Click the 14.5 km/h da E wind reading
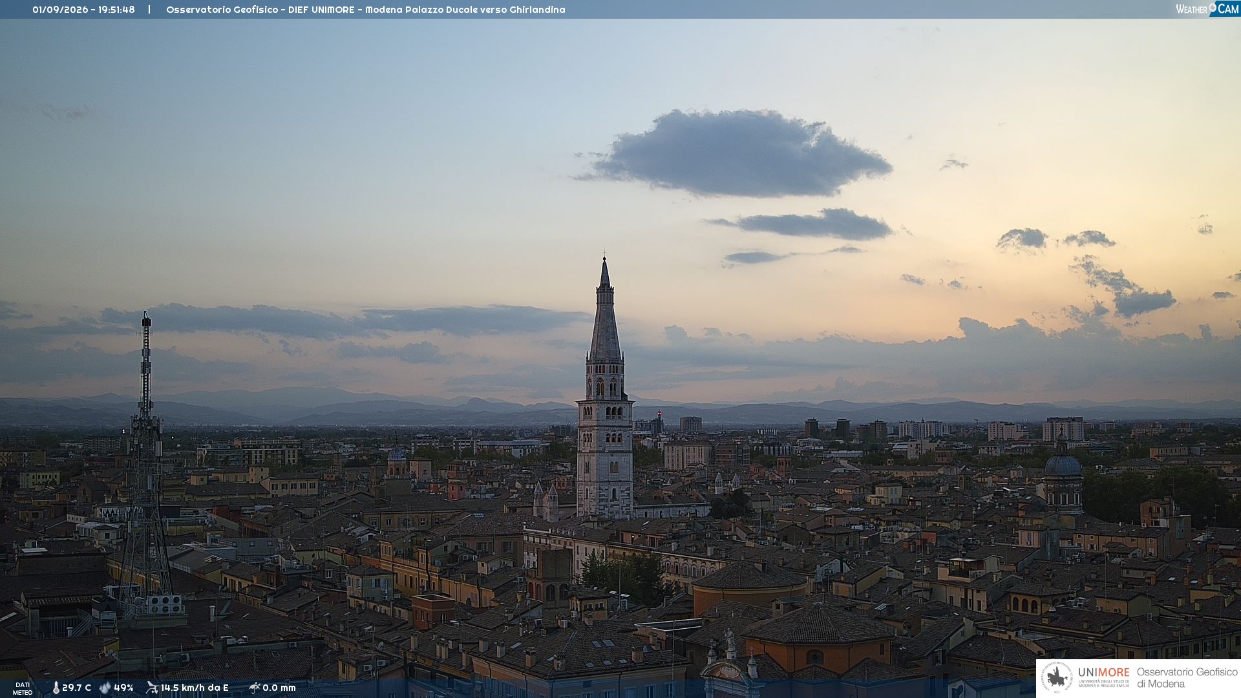 pyautogui.click(x=195, y=688)
